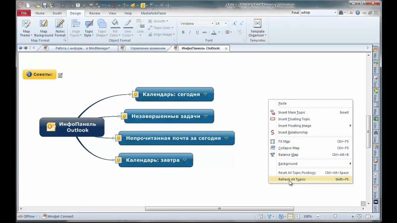397x223 pixels.
Task: Open the Offline status dropdown
Action: coord(28,216)
